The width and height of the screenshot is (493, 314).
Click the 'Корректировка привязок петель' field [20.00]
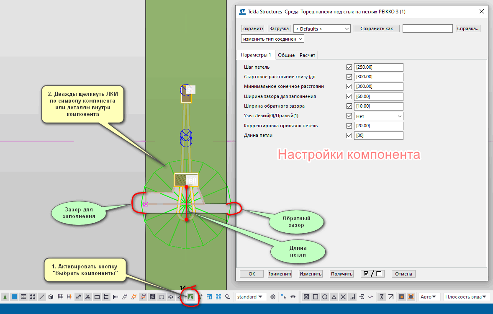pyautogui.click(x=379, y=126)
